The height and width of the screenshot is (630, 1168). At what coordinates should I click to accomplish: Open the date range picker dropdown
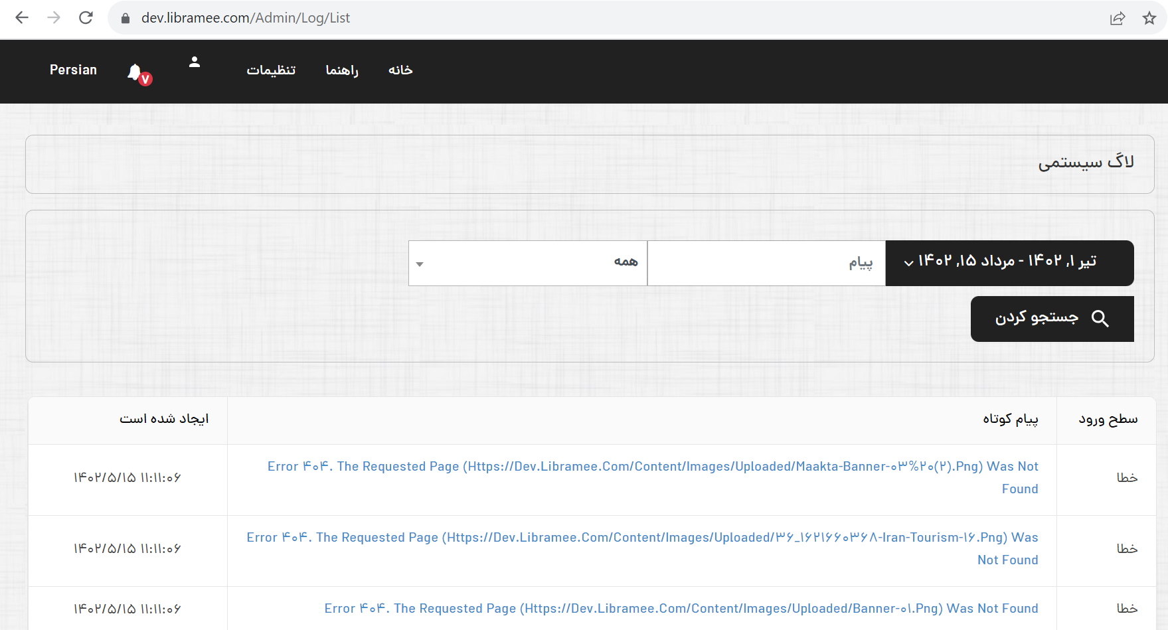(1009, 263)
